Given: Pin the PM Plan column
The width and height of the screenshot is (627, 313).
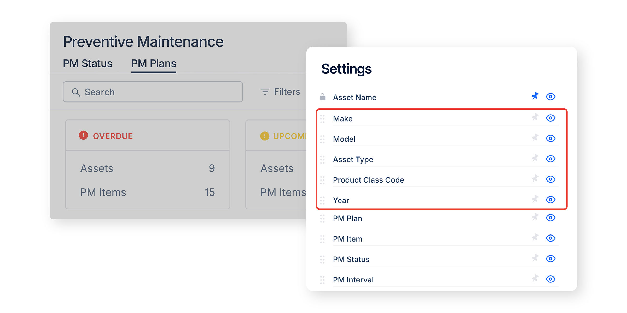Looking at the screenshot, I should [x=535, y=217].
